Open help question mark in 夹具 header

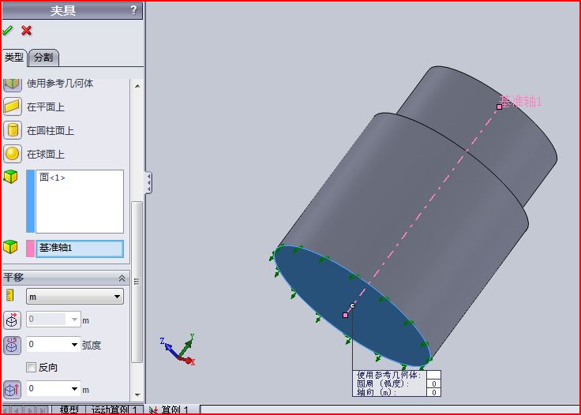coord(133,10)
